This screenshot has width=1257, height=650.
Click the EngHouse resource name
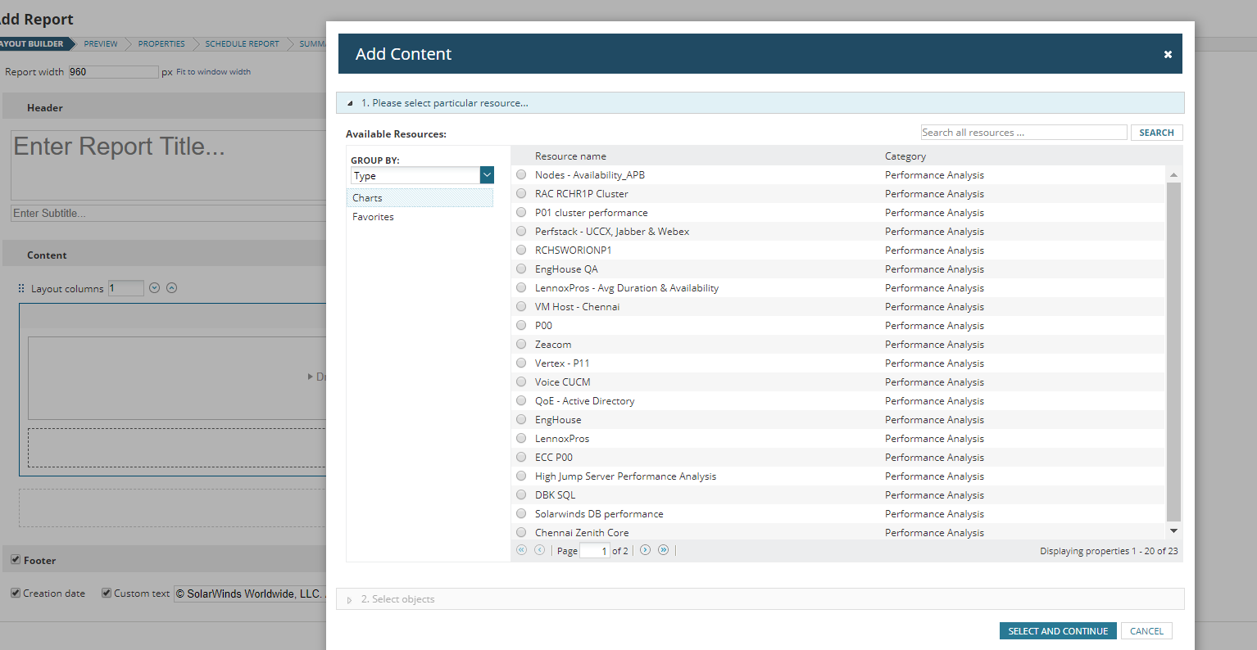click(x=558, y=419)
